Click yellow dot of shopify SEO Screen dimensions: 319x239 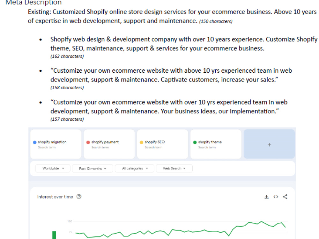(x=141, y=142)
